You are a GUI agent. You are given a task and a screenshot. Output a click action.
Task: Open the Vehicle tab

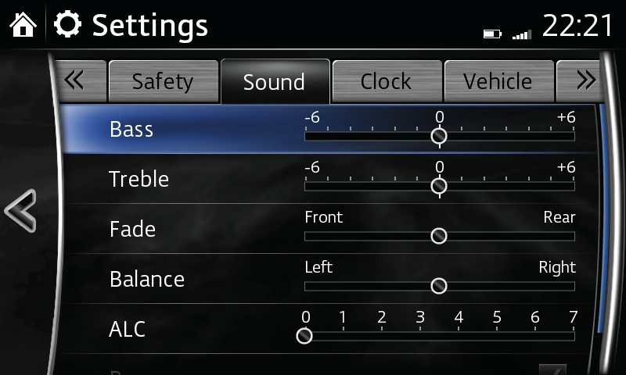click(x=498, y=81)
